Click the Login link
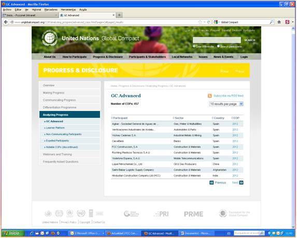Screen dimensions: 297x238 click(x=244, y=57)
